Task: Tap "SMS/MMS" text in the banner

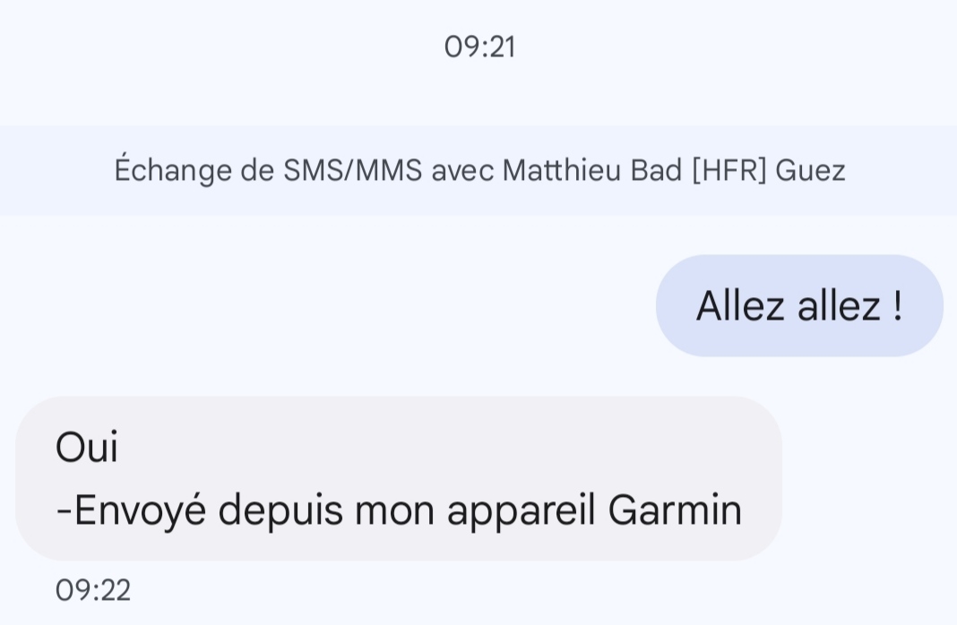Action: pos(352,170)
